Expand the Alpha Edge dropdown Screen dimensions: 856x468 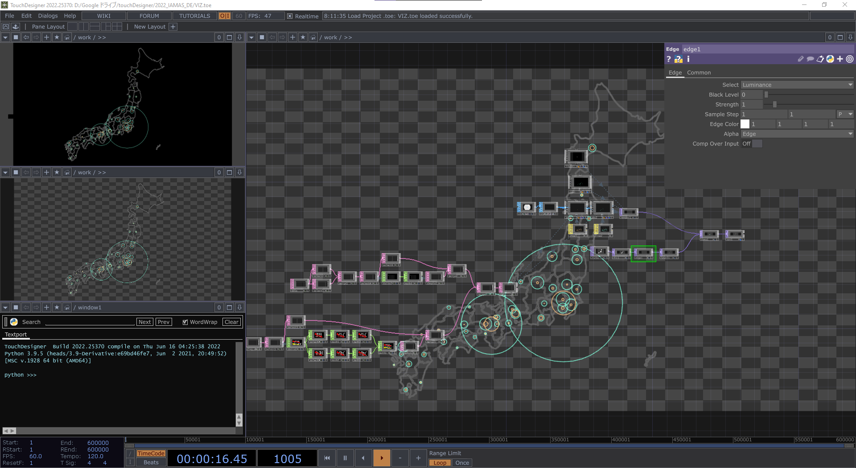point(797,134)
